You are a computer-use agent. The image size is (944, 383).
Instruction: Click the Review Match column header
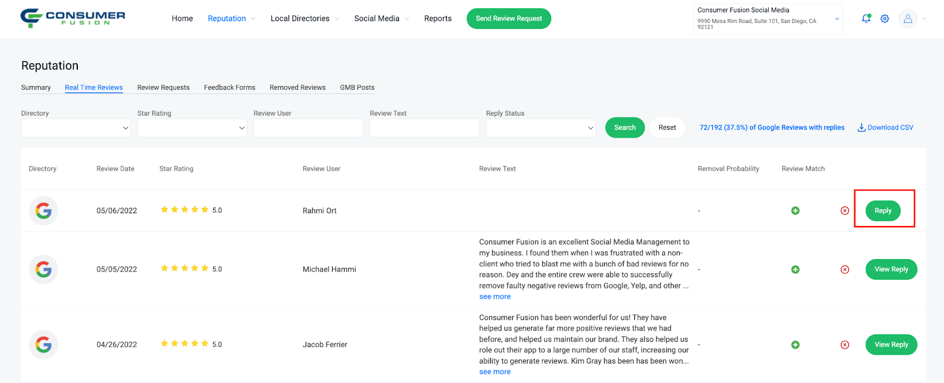tap(803, 169)
